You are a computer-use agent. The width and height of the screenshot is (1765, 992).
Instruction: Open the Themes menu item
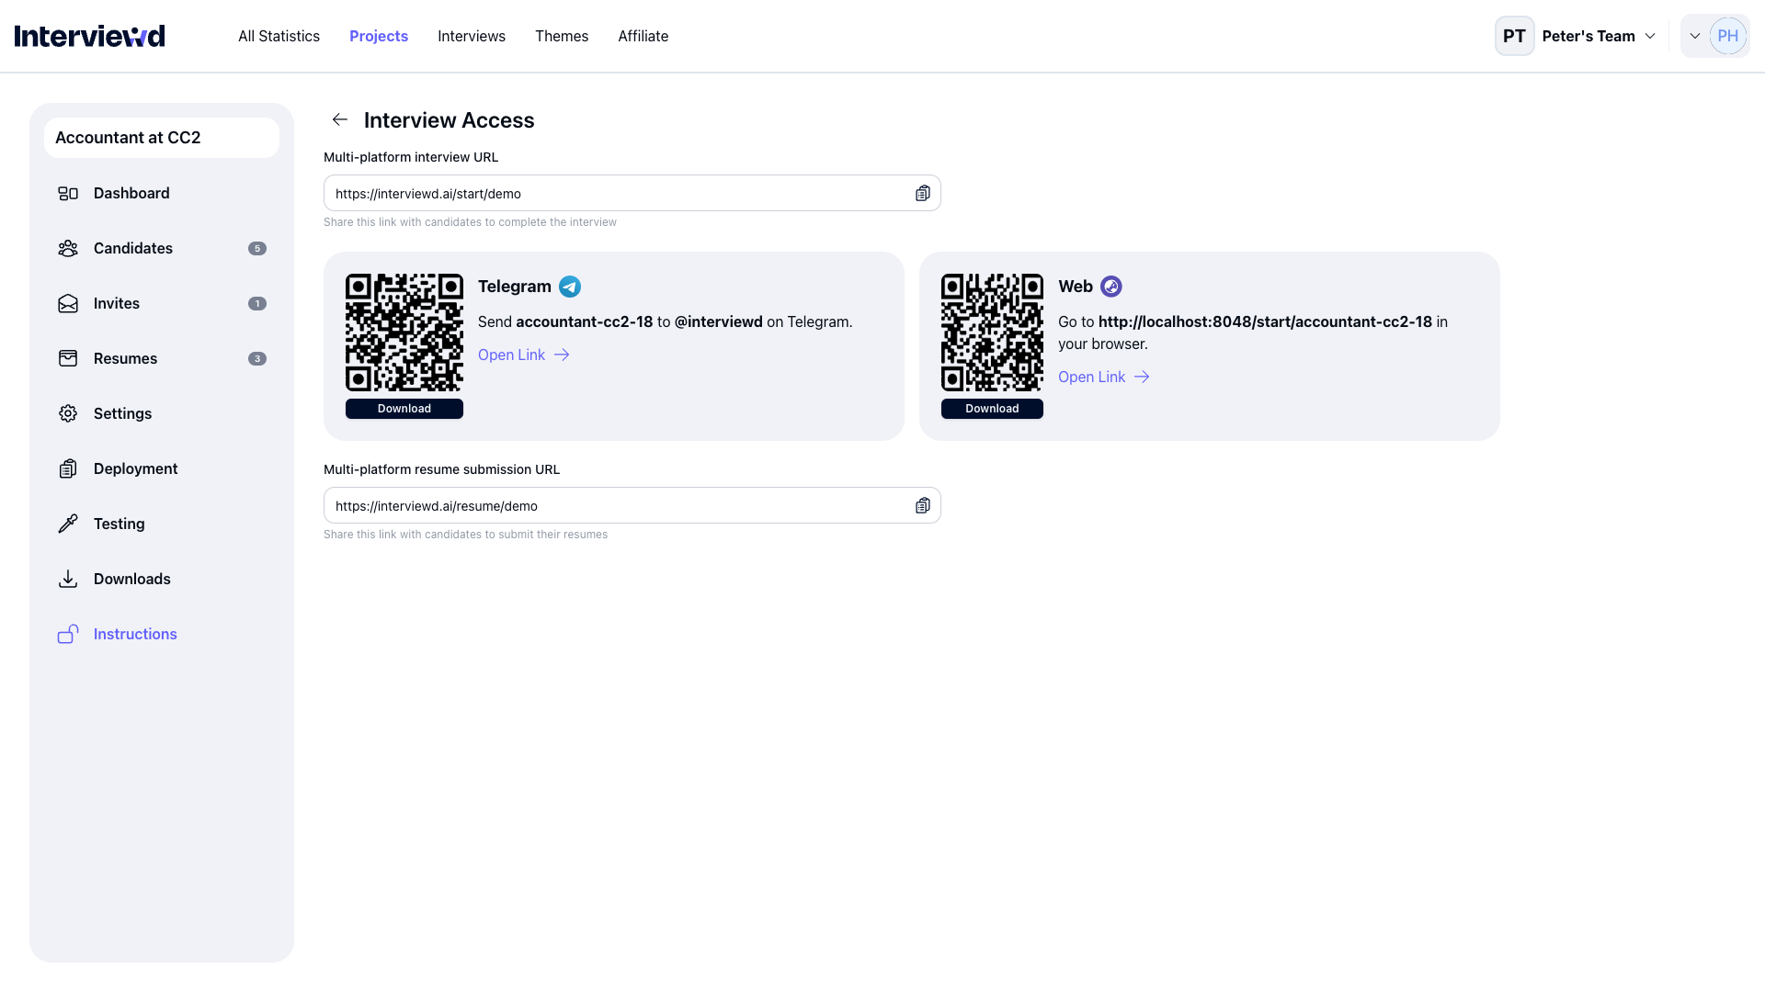tap(561, 36)
